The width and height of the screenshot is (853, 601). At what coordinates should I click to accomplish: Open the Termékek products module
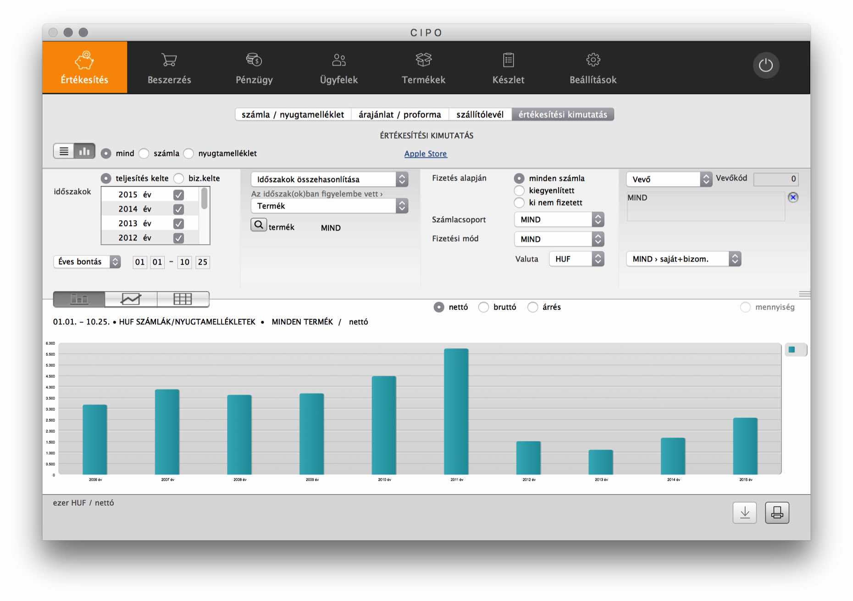point(423,68)
